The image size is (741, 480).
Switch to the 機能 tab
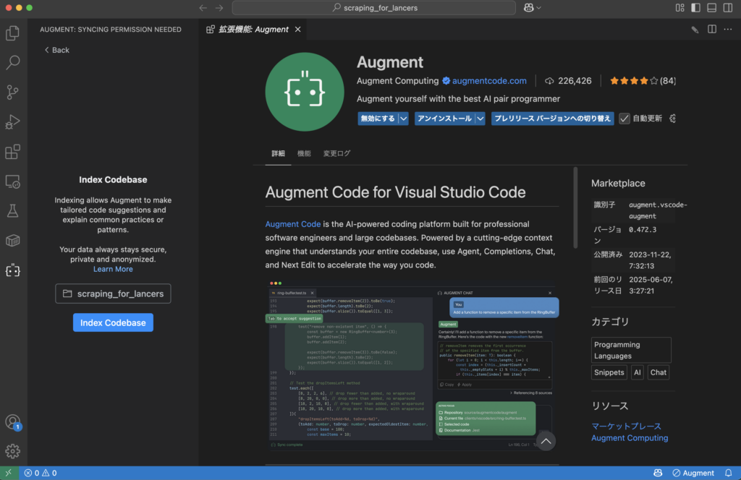pyautogui.click(x=304, y=154)
